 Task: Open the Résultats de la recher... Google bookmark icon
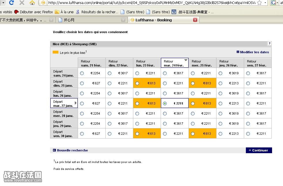78,12
